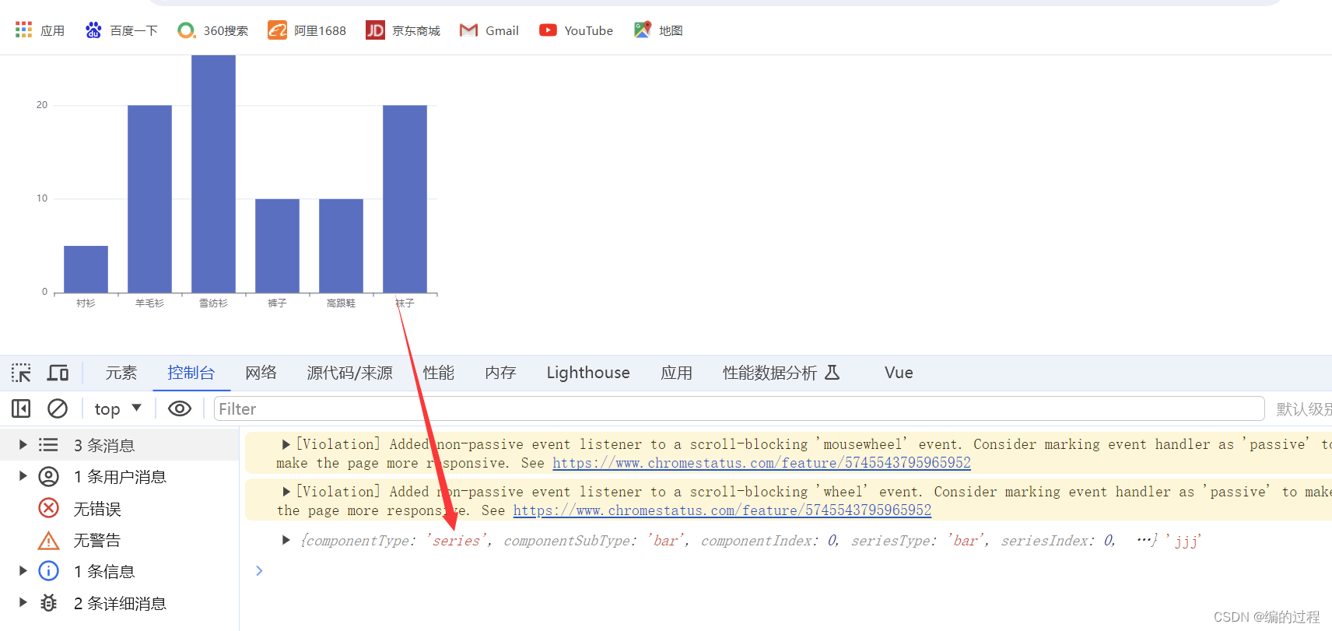Viewport: 1332px width, 631px height.
Task: Switch to the 元素 tab
Action: coord(121,373)
